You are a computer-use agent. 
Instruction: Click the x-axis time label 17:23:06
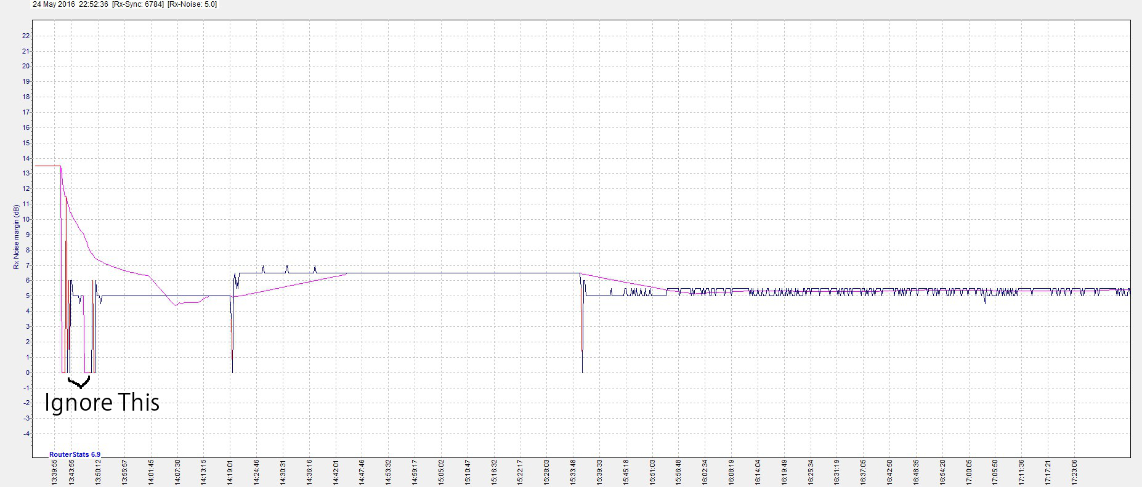[x=1075, y=473]
